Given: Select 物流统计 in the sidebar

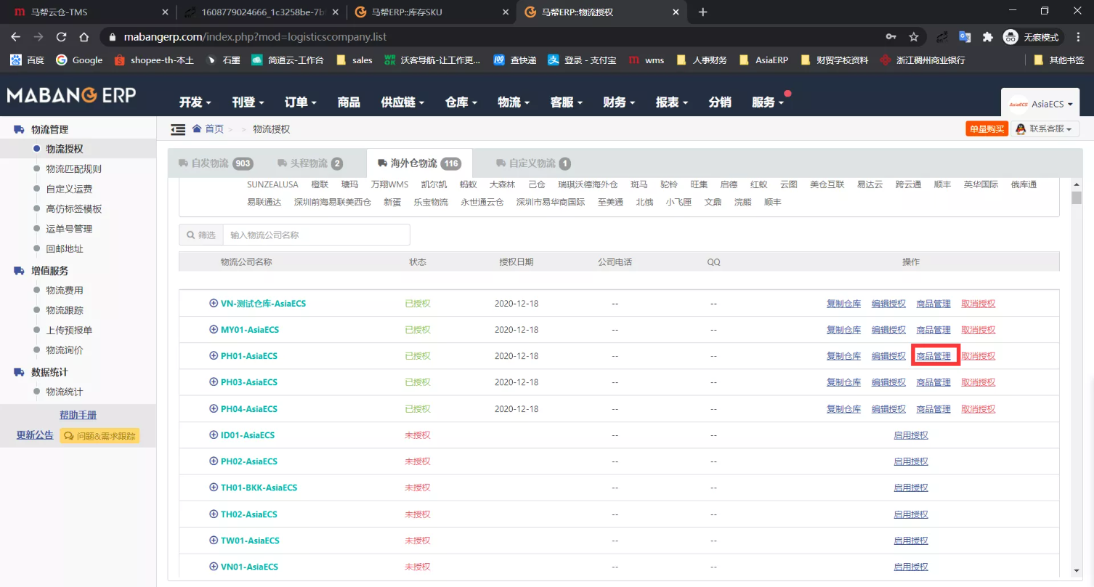Looking at the screenshot, I should [x=65, y=392].
